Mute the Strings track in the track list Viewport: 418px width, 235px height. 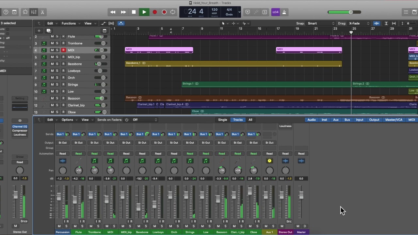point(52,85)
